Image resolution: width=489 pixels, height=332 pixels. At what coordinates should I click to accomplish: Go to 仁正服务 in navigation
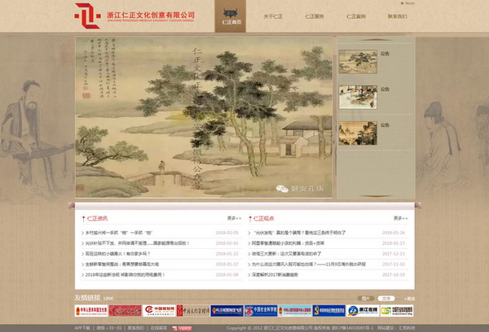pos(314,16)
